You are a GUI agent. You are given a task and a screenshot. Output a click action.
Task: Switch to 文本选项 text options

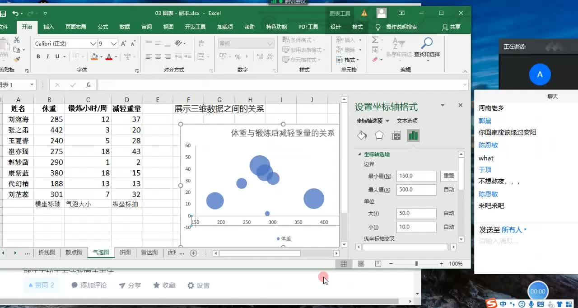tap(407, 121)
